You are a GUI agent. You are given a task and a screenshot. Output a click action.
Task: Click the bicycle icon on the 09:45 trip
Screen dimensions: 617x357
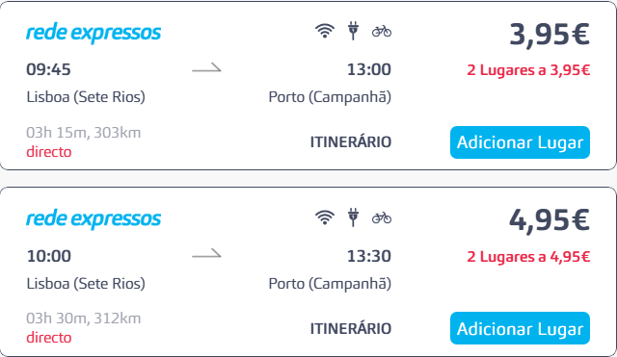pyautogui.click(x=382, y=31)
